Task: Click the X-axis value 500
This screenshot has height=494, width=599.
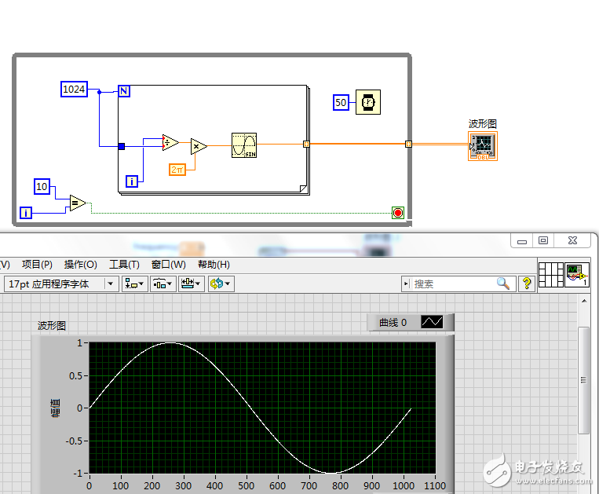Action: click(246, 485)
